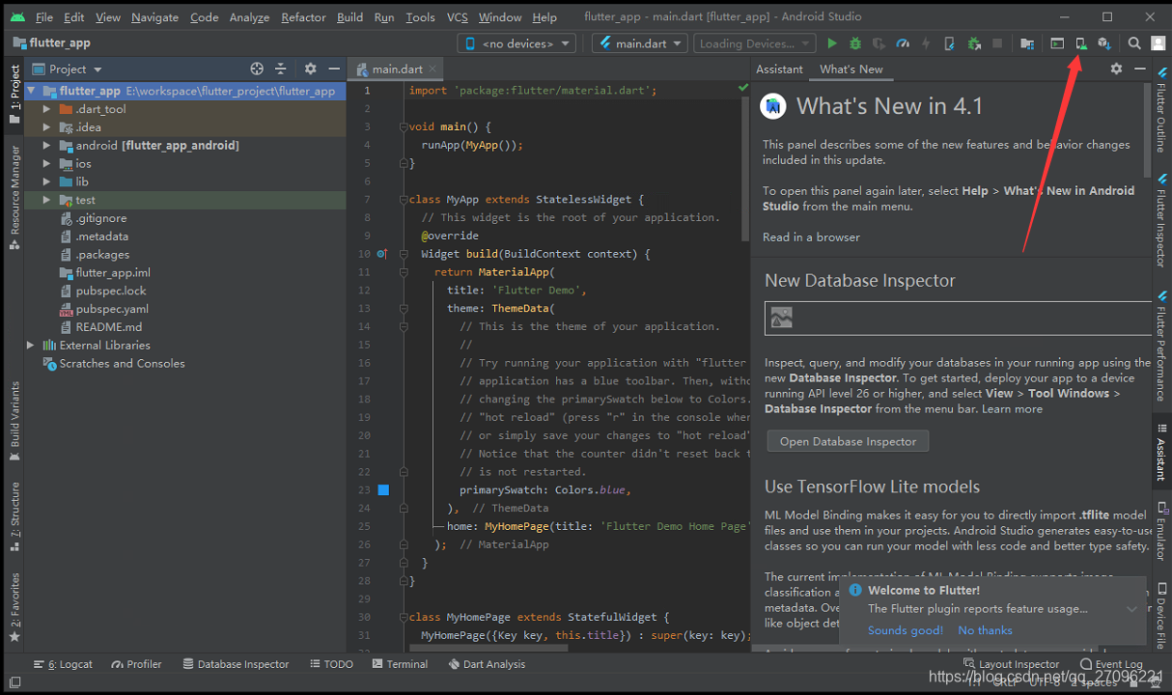
Task: Click the run configuration icon left of AVD Manager
Action: coord(1057,43)
